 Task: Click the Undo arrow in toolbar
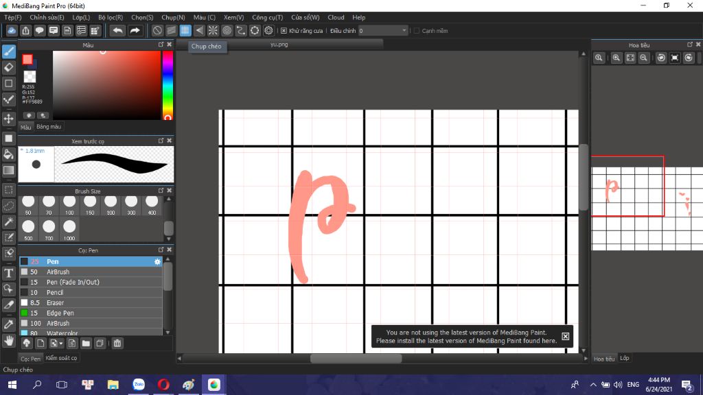[x=117, y=30]
